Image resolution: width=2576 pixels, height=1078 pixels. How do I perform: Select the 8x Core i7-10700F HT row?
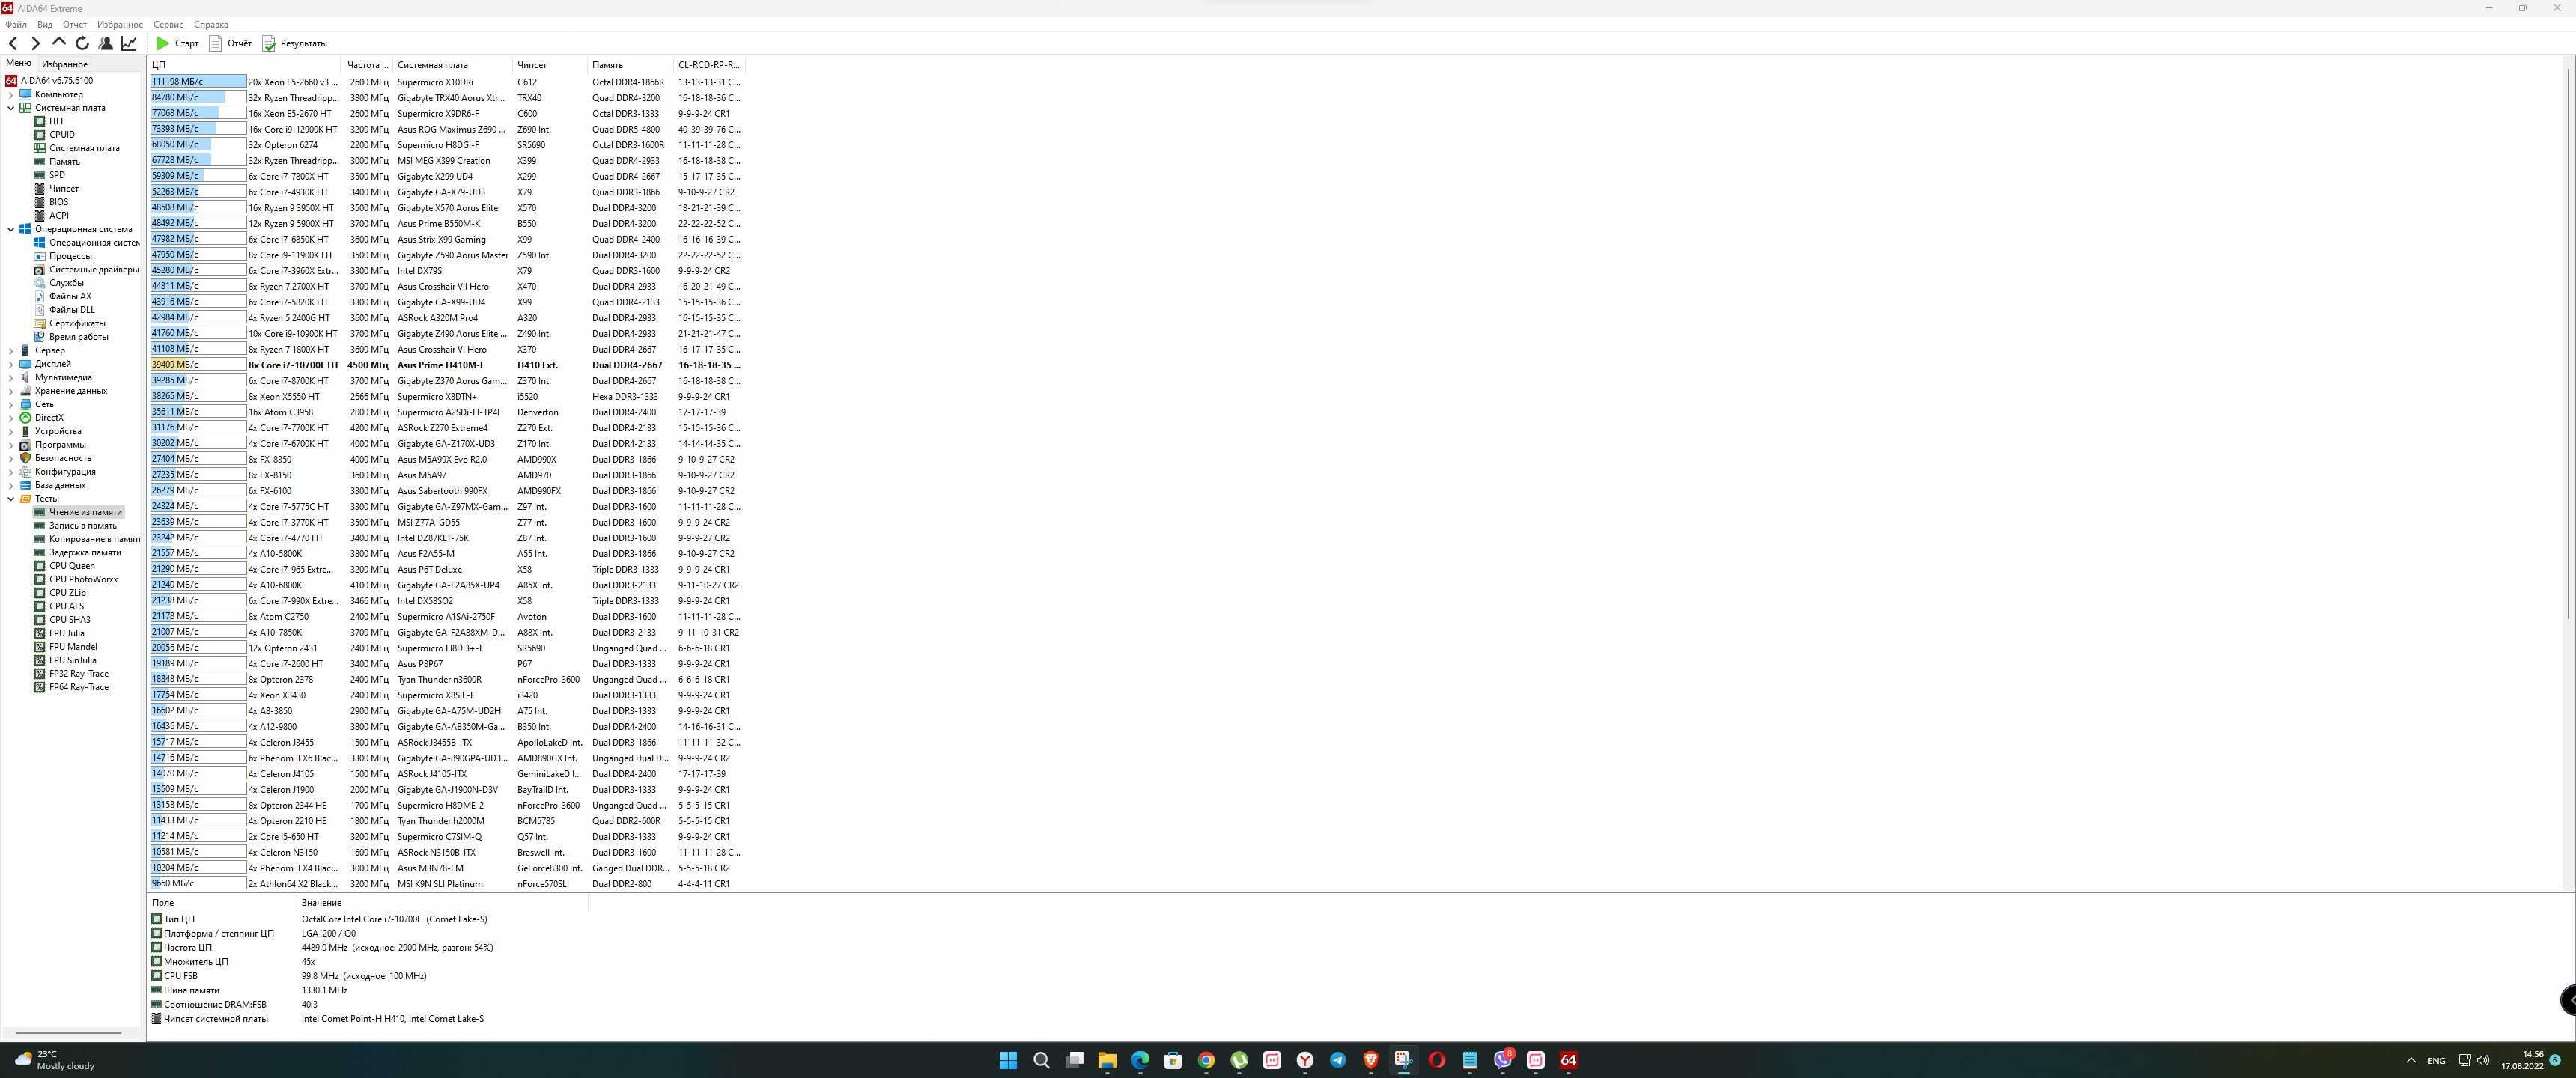pyautogui.click(x=446, y=365)
